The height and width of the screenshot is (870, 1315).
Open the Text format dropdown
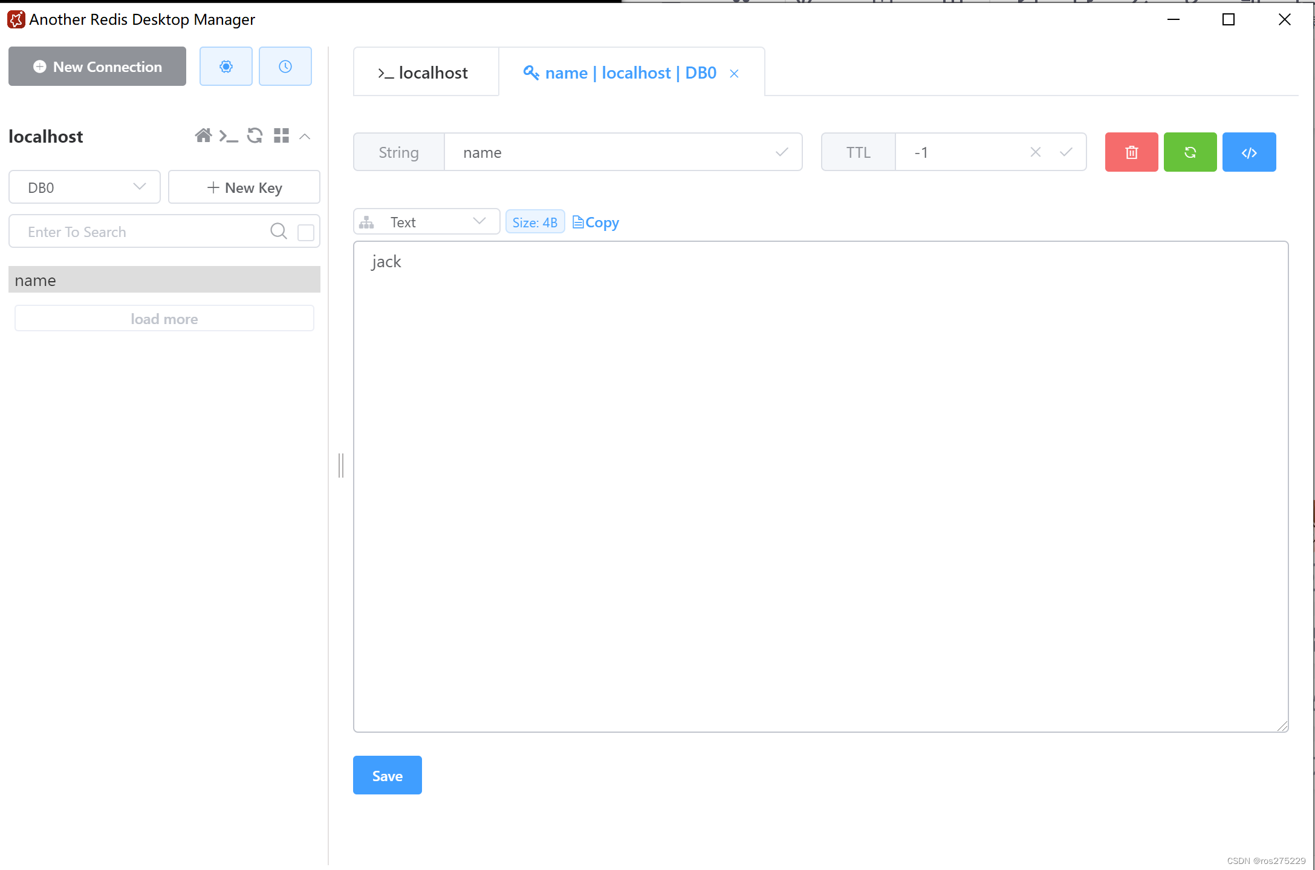point(426,222)
